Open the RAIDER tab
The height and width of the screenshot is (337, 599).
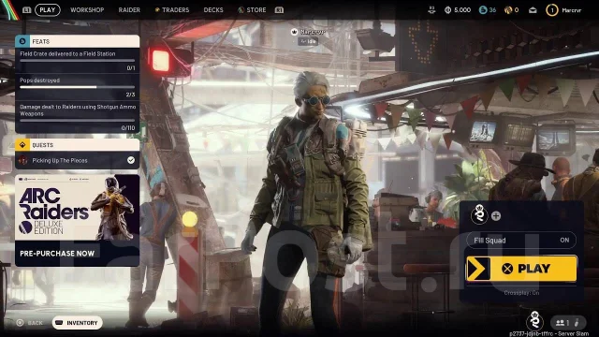129,10
